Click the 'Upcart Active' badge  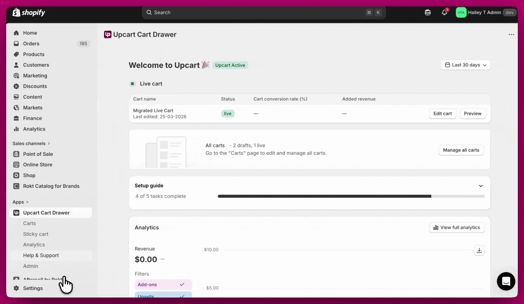(x=230, y=65)
